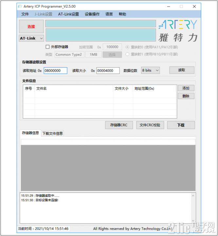Viewport: 218px width, 236px height.
Task: Open the 文件 menu
Action: tap(25, 14)
